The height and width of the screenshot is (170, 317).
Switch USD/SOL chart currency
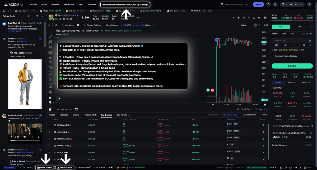127,25
